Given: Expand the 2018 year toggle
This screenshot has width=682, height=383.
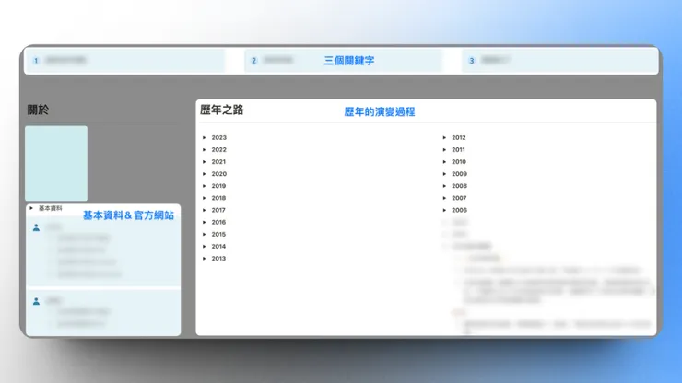Looking at the screenshot, I should click(205, 198).
